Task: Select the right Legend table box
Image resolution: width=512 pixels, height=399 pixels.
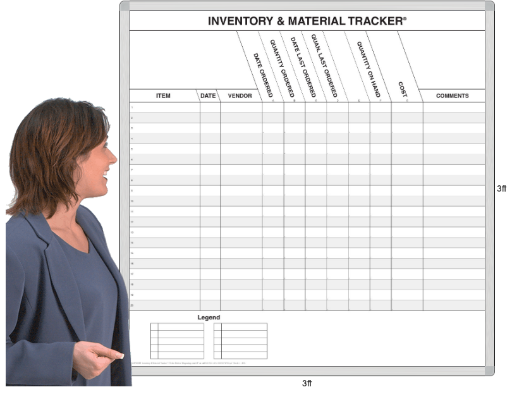Action: click(x=240, y=341)
